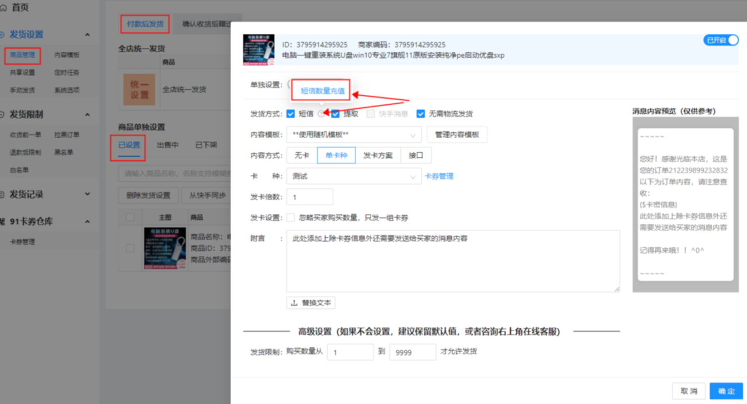
Task: Open the 卡券管理 link
Action: click(438, 176)
